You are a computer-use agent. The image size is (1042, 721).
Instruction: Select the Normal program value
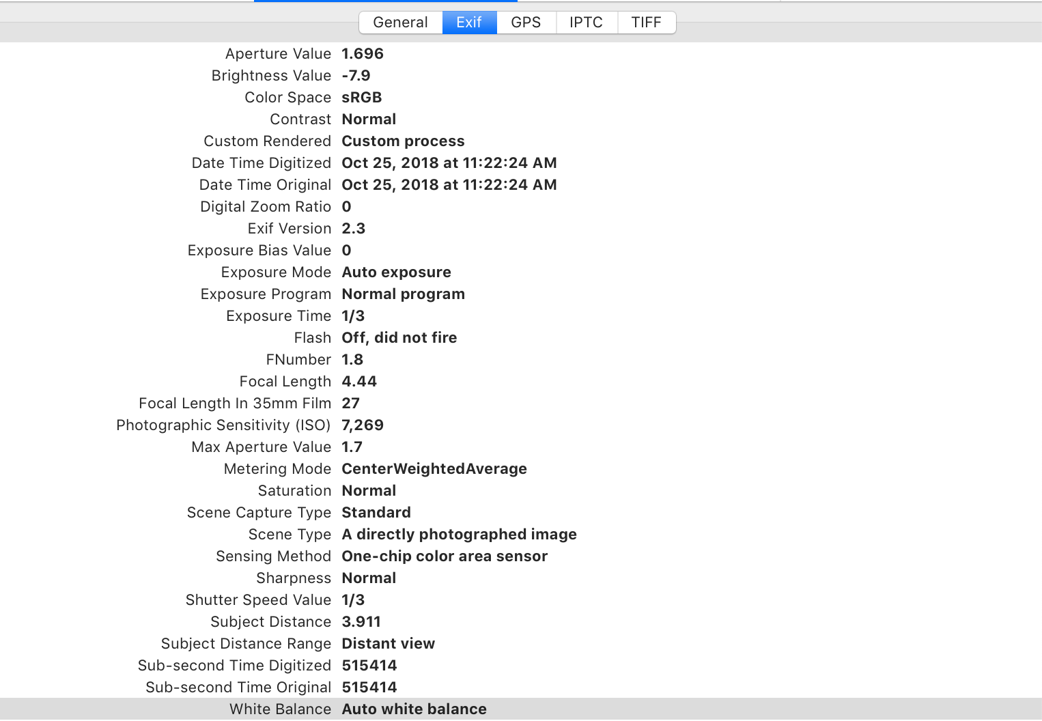tap(403, 294)
